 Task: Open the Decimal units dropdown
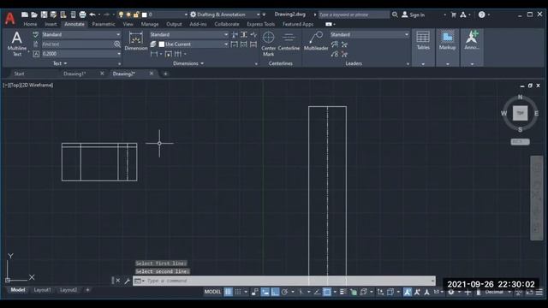click(x=497, y=292)
